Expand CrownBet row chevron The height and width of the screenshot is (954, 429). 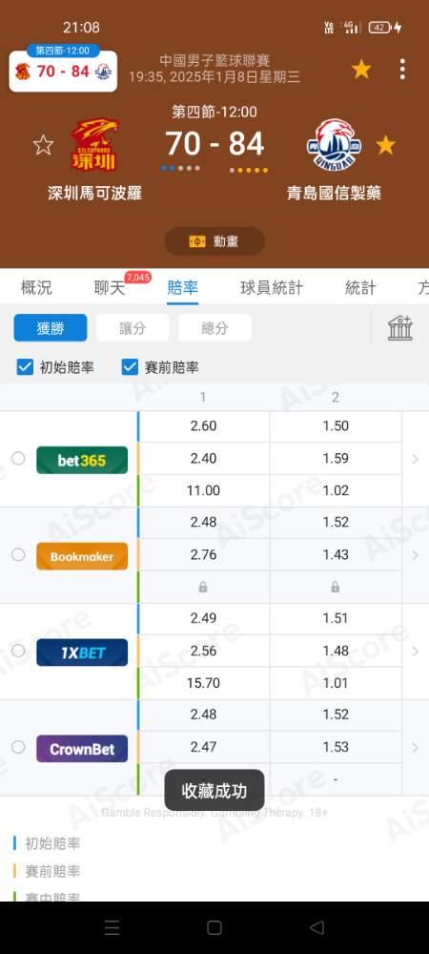coord(416,747)
